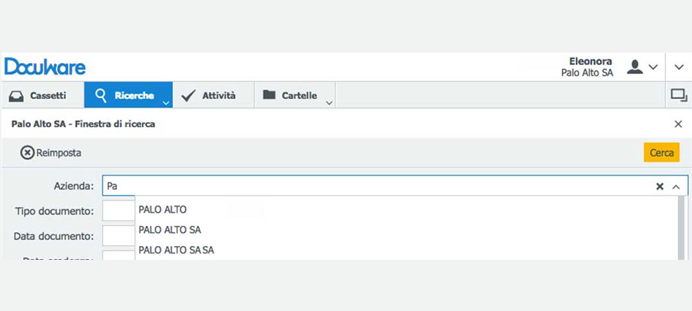Open the chevron next to user avatar
692x311 pixels.
(x=653, y=67)
